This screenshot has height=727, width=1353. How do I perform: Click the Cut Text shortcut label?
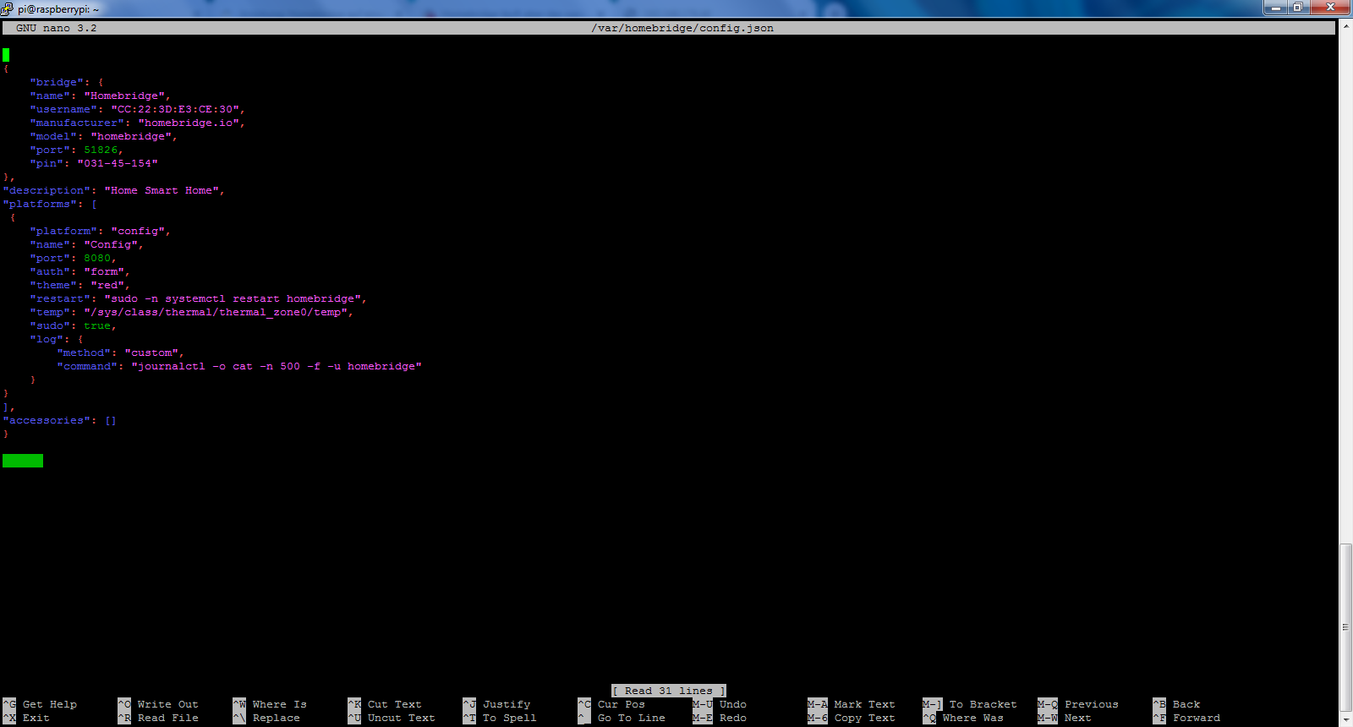(395, 704)
